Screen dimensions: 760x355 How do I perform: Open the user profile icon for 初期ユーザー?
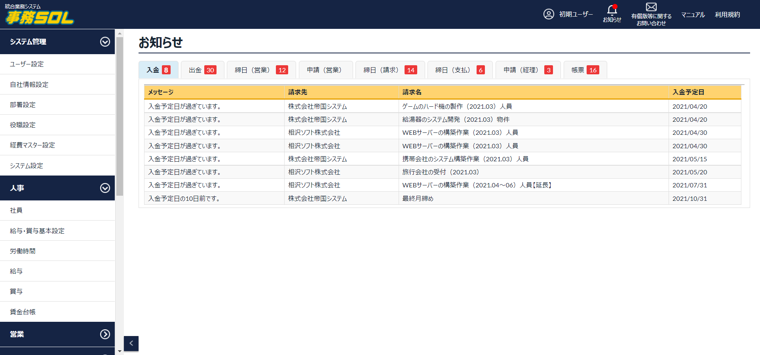click(548, 14)
